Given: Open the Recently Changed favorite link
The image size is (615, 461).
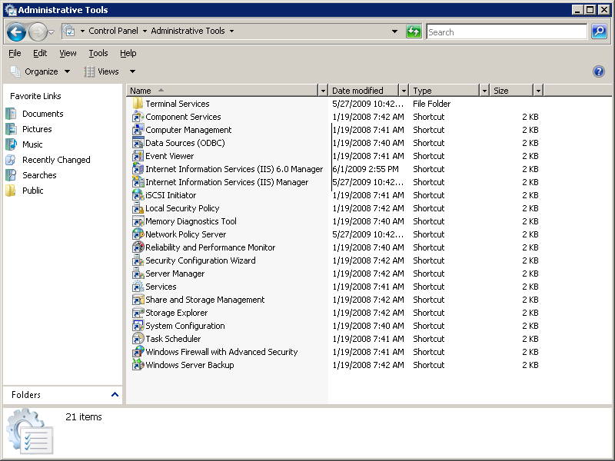Looking at the screenshot, I should click(56, 160).
